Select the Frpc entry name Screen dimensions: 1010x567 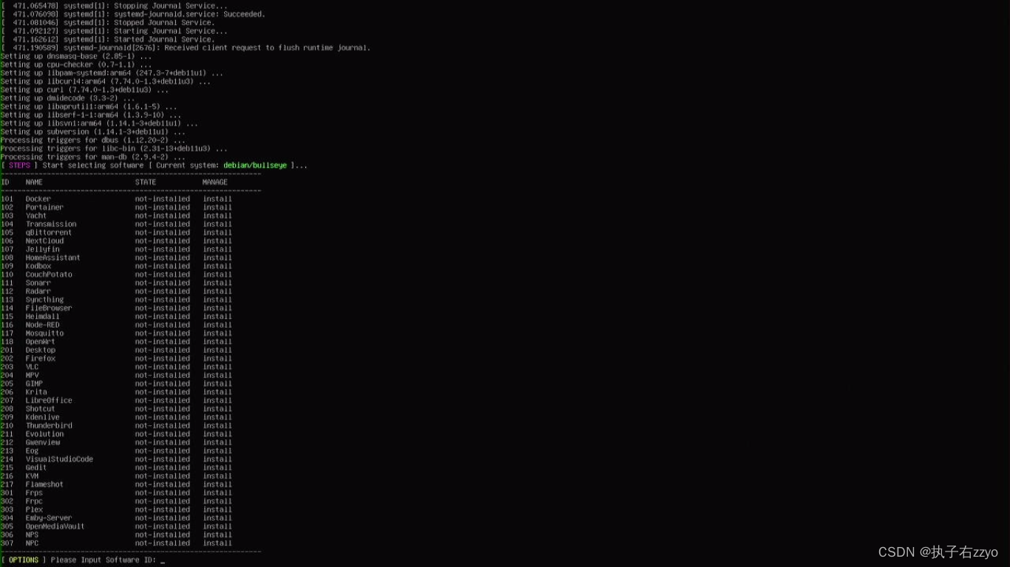(34, 501)
